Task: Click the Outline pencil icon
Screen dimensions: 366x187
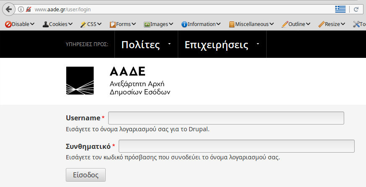Action: tap(285, 24)
